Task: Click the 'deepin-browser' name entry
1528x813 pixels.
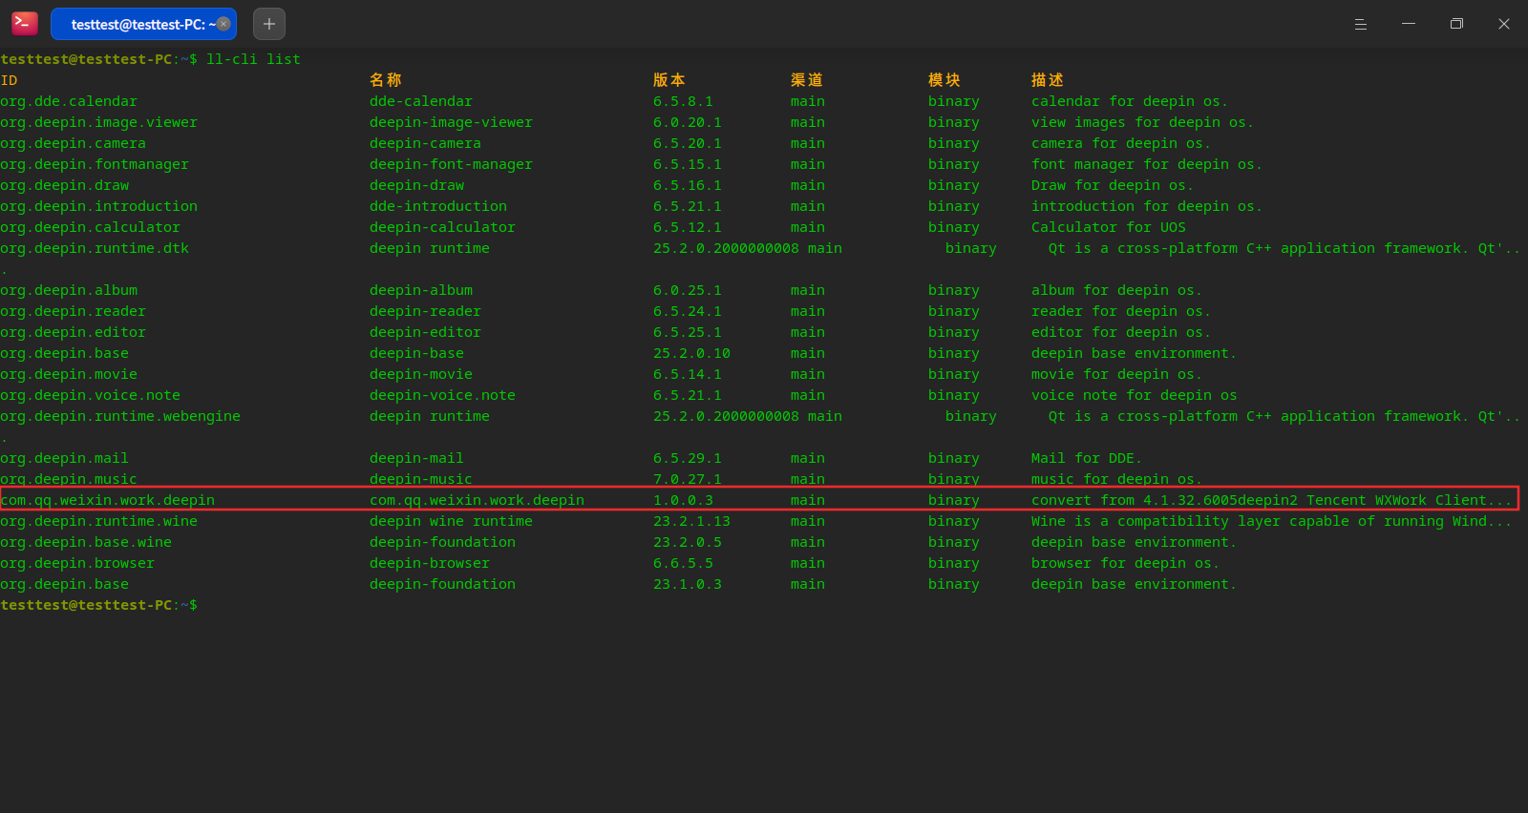Action: point(430,563)
